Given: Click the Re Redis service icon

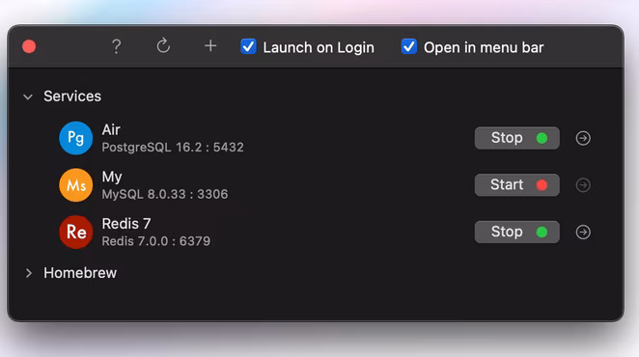Looking at the screenshot, I should (76, 232).
